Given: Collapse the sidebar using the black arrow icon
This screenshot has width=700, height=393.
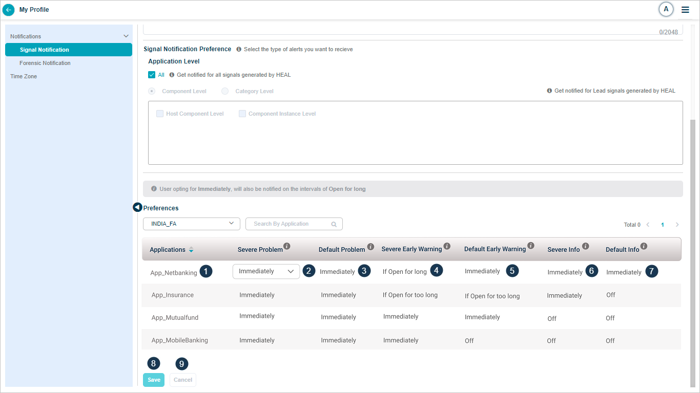Looking at the screenshot, I should click(137, 207).
